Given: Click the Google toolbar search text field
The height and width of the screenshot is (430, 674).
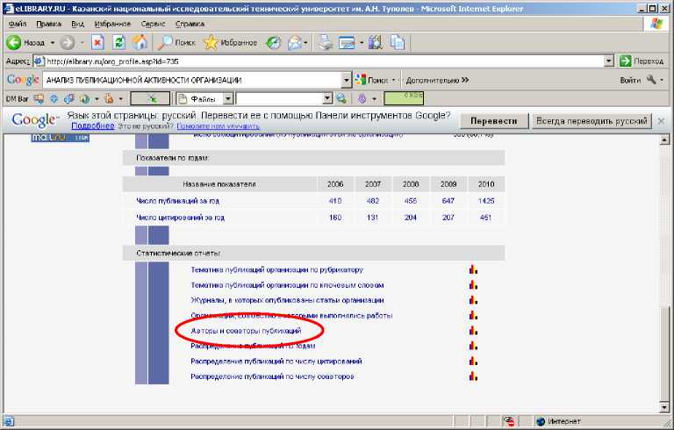Looking at the screenshot, I should click(192, 80).
